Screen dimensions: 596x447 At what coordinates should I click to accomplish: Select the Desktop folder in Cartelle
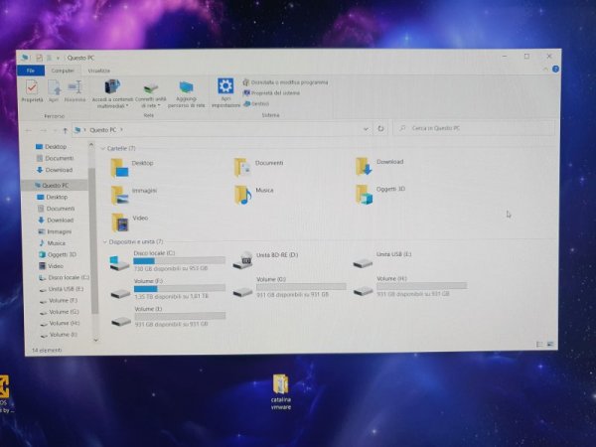(x=132, y=168)
